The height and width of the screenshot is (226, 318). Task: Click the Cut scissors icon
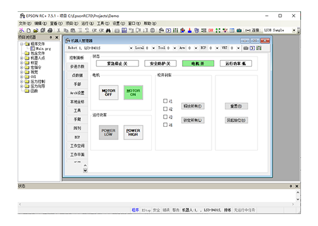tap(59, 31)
